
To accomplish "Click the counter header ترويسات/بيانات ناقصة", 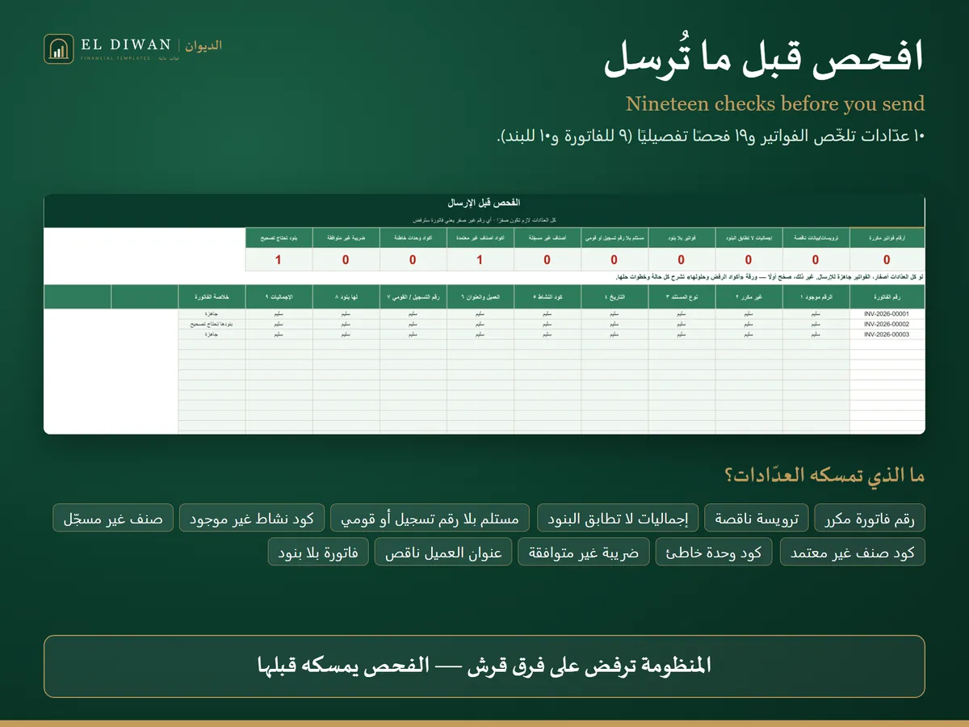I will coord(816,238).
